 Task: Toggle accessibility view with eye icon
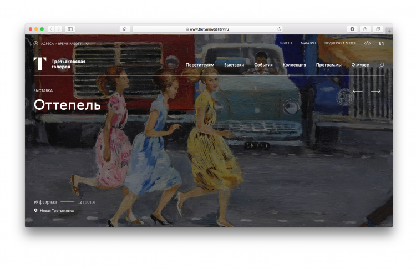(x=367, y=43)
